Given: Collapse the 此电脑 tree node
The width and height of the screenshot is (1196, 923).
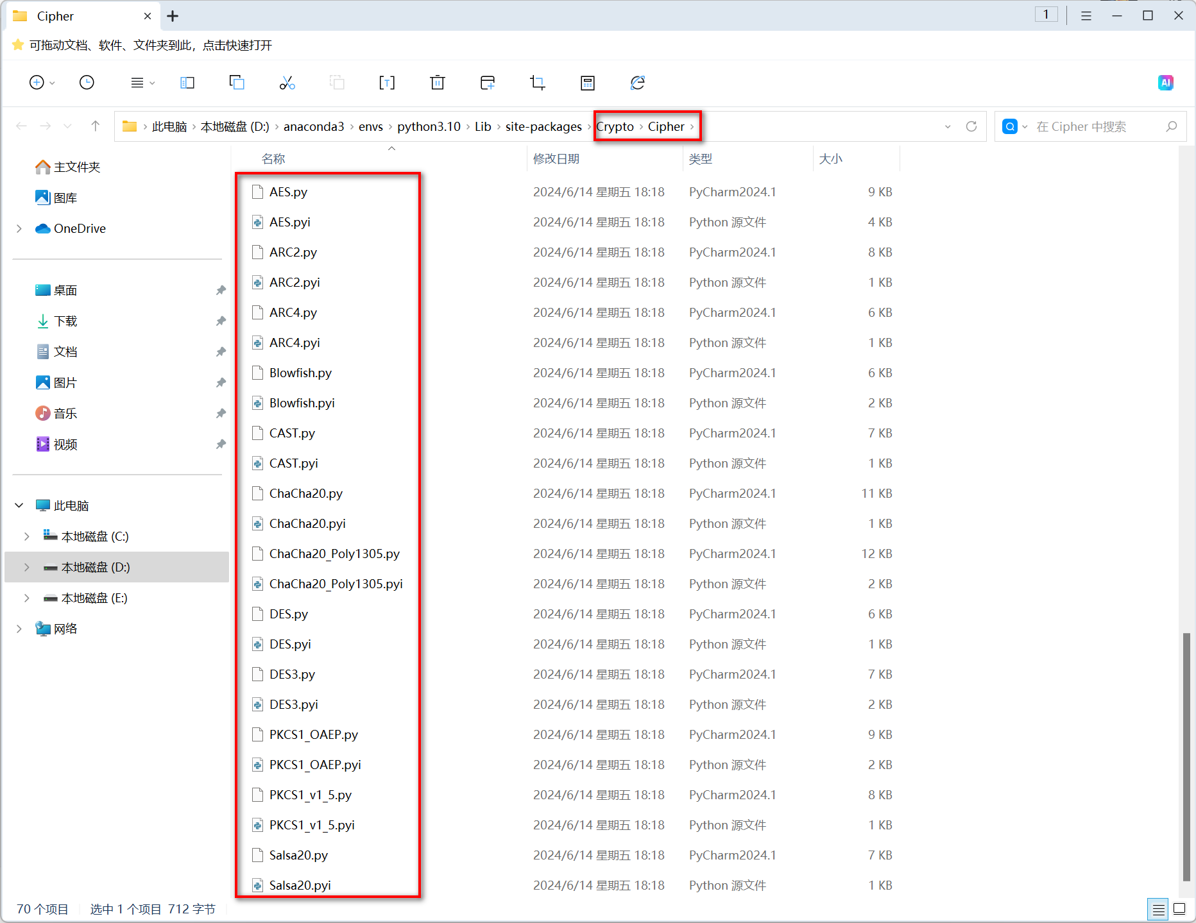Looking at the screenshot, I should 19,505.
